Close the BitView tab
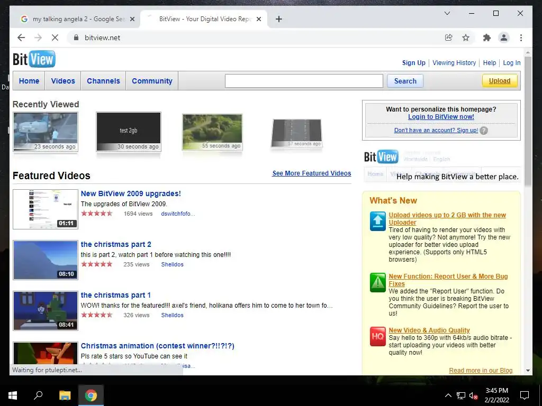 [x=258, y=19]
